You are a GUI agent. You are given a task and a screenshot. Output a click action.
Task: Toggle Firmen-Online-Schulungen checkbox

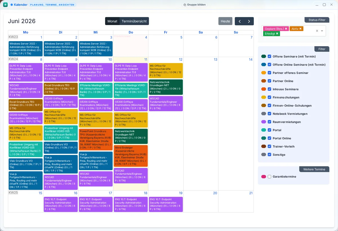click(x=270, y=105)
